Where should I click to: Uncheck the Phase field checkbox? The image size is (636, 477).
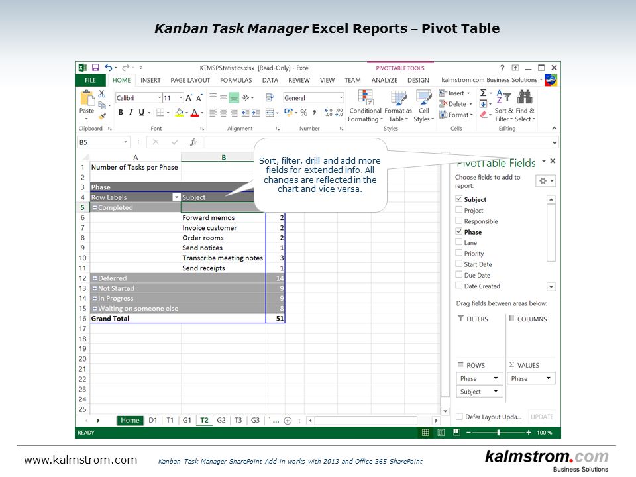458,231
